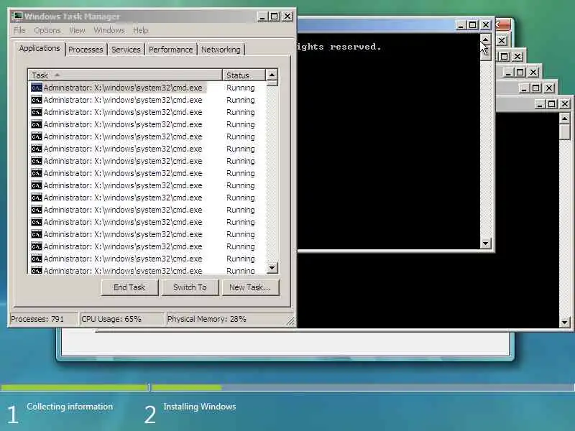Close the Windows Task Manager window
Viewport: 575px width, 431px height.
point(287,17)
